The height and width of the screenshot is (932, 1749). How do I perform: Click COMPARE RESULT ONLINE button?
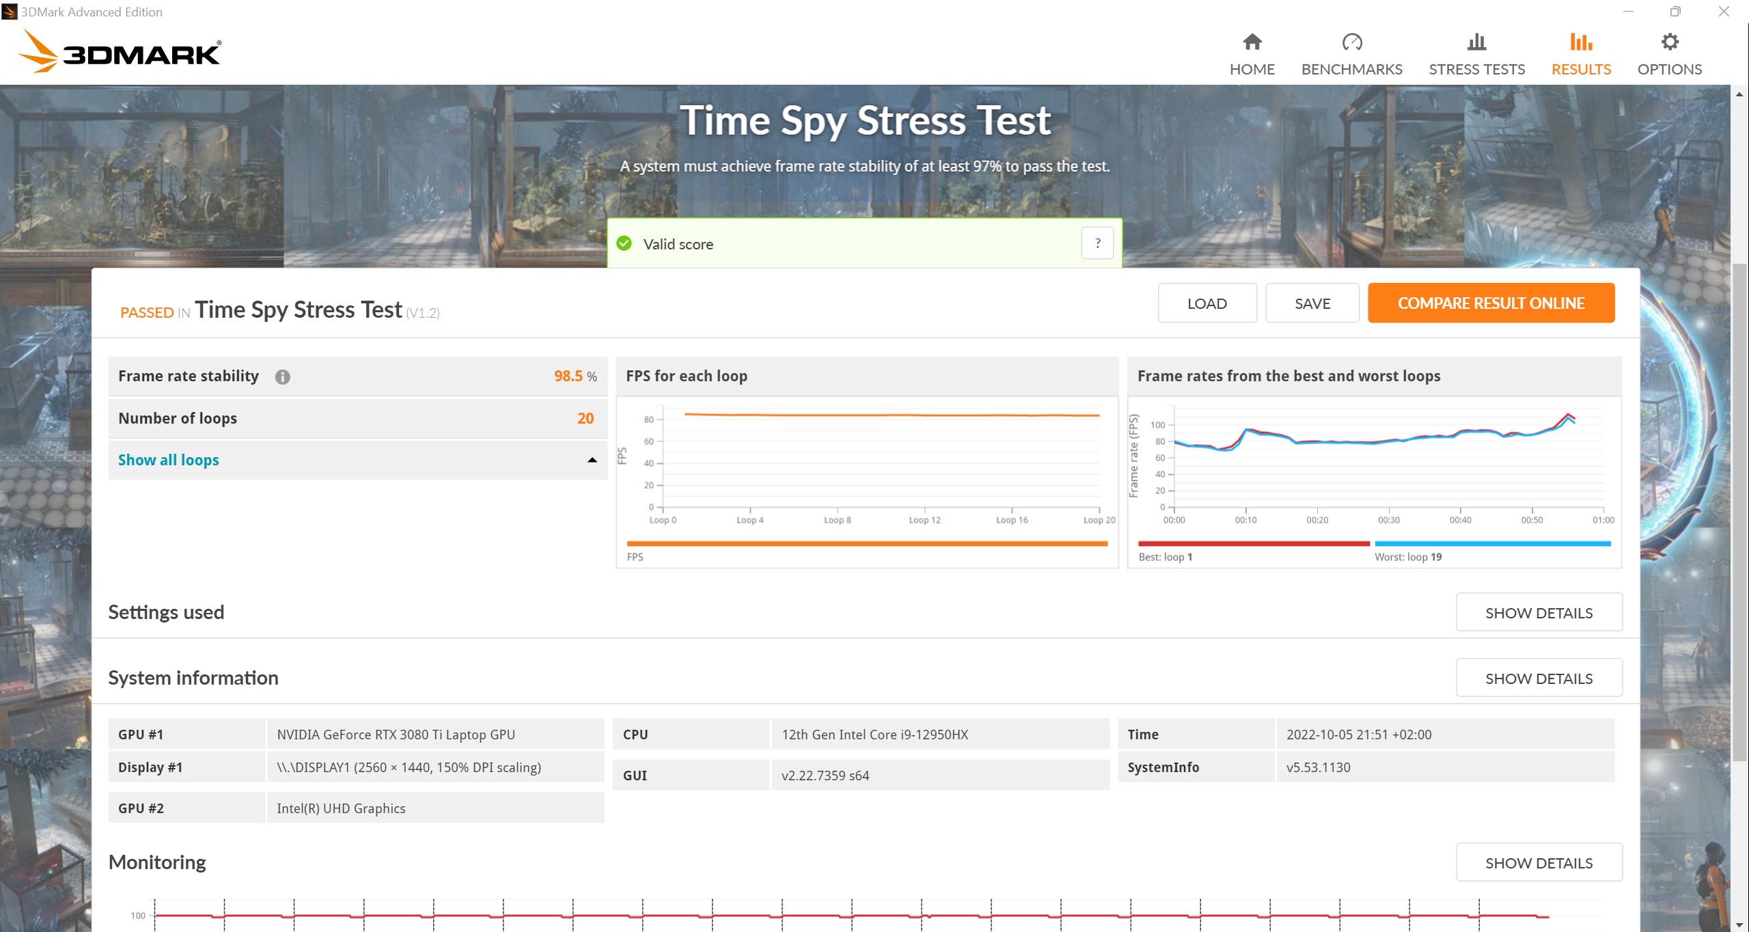[1491, 303]
